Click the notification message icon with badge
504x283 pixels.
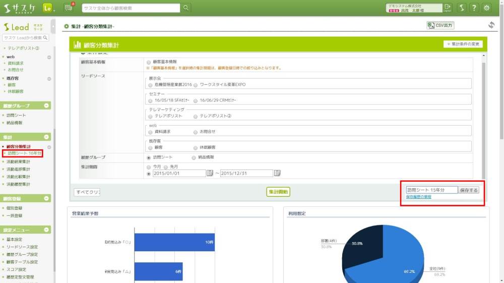pos(69,8)
